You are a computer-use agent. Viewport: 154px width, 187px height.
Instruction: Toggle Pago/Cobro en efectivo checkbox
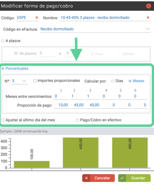pyautogui.click(x=78, y=120)
